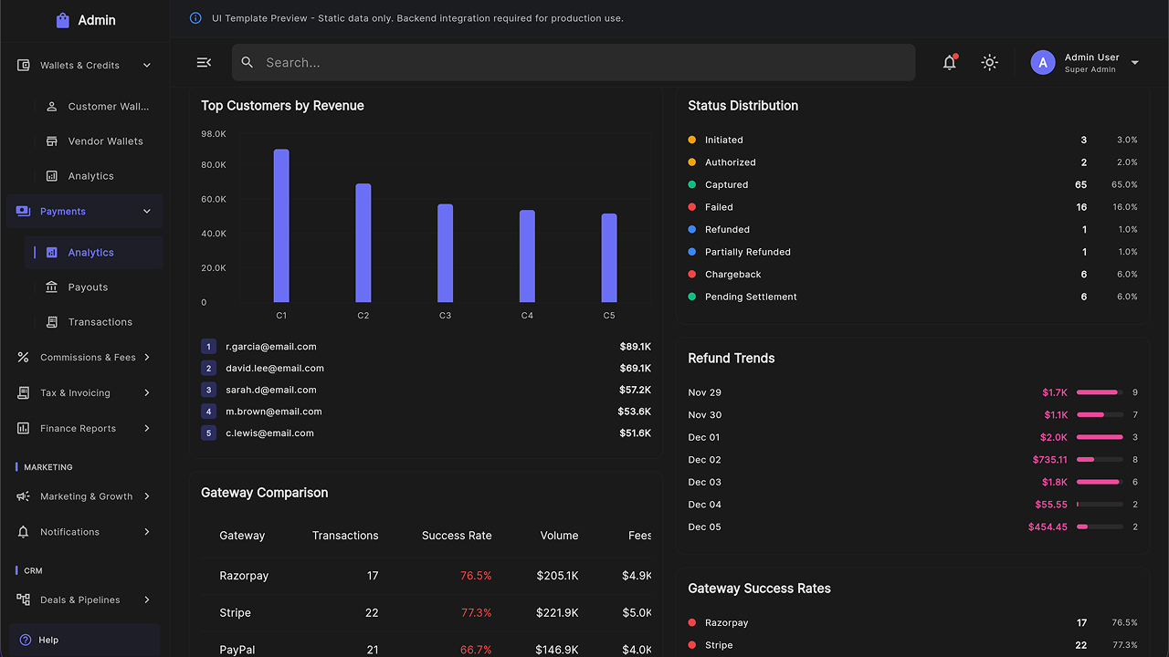Collapse the Payments section chevron
The height and width of the screenshot is (657, 1169).
point(147,211)
